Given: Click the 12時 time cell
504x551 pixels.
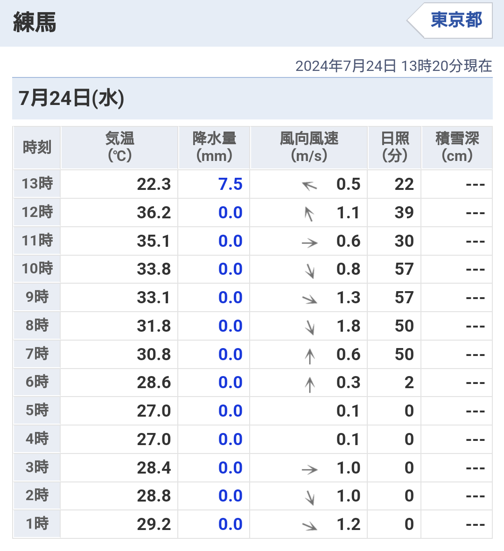Looking at the screenshot, I should pyautogui.click(x=37, y=212).
